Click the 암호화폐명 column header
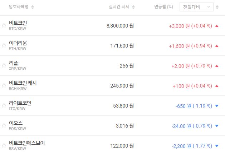225x154 pixels. [19, 7]
